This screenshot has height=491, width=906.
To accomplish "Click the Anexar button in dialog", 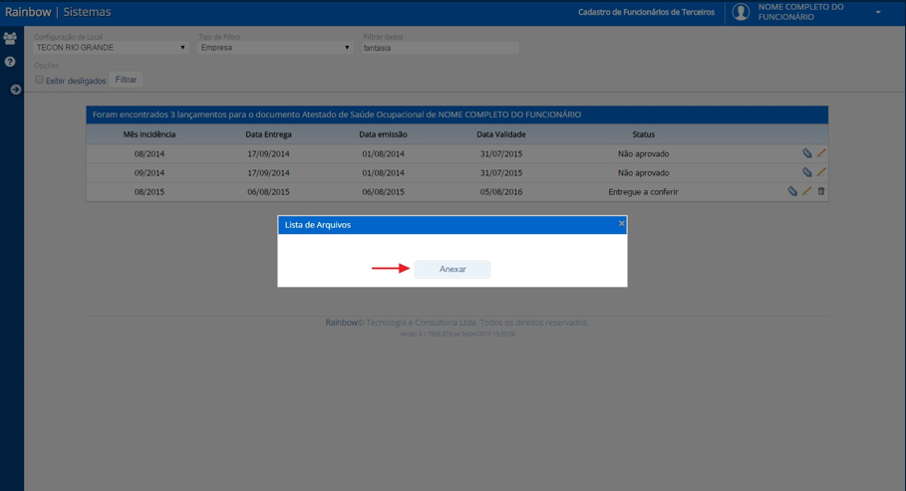I will (453, 269).
